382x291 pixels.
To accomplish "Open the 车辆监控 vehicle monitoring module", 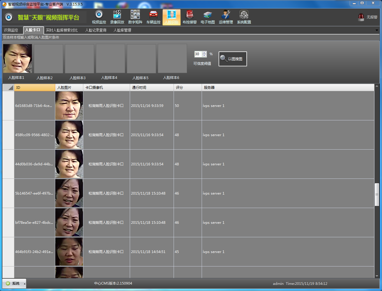I will pyautogui.click(x=153, y=17).
